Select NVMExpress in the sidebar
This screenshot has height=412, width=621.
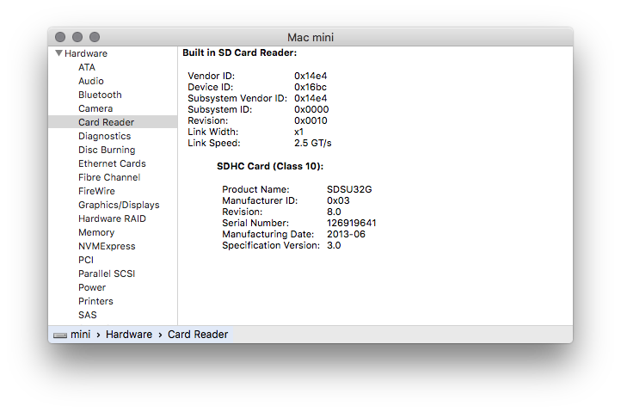107,246
